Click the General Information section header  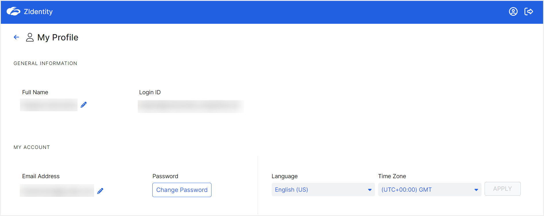45,63
